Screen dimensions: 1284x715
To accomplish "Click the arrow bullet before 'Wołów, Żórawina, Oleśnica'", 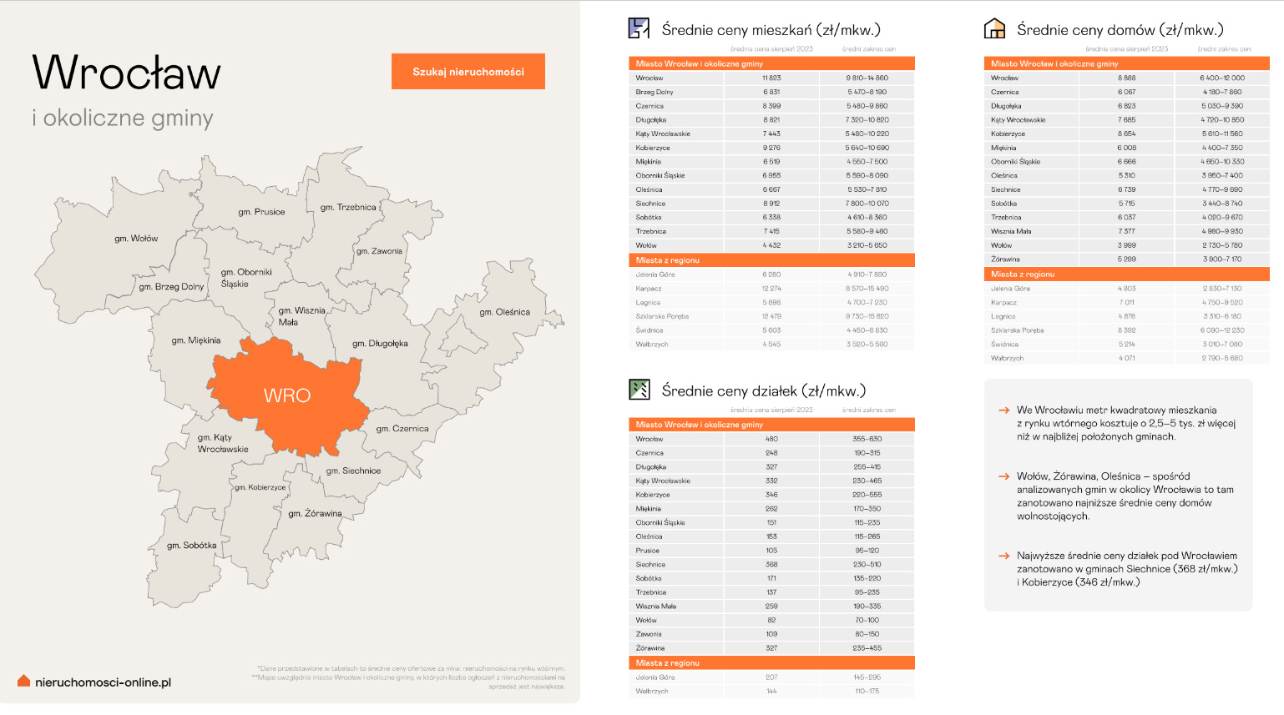I will point(1003,476).
